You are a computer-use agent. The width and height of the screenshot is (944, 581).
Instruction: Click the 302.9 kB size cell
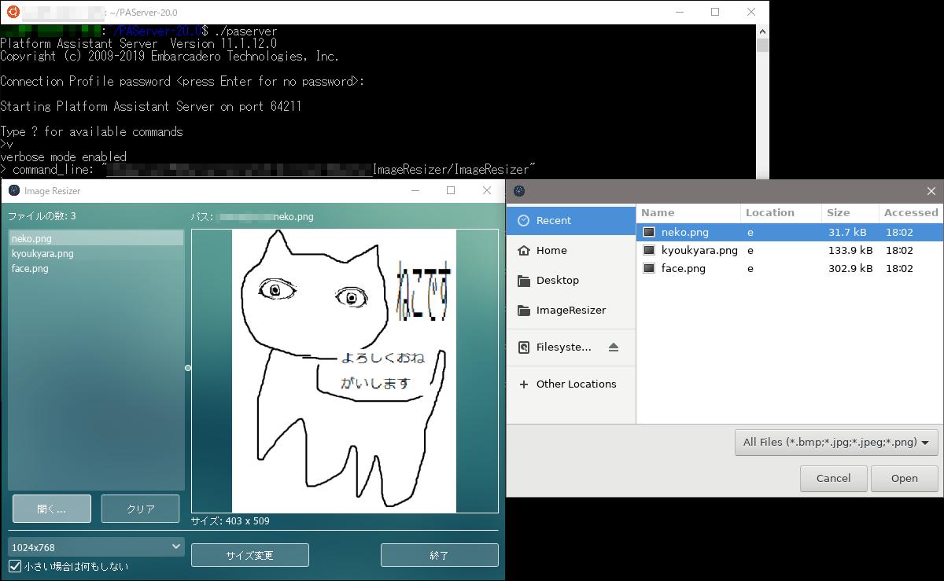pos(850,269)
